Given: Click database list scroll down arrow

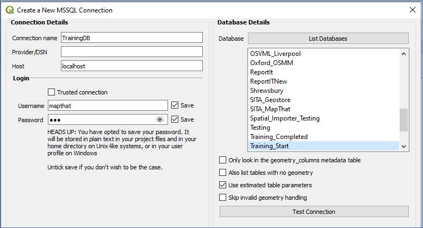Looking at the screenshot, I should click(x=403, y=147).
